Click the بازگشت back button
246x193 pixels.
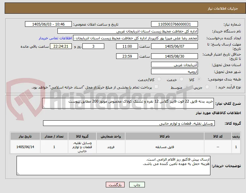(115, 185)
